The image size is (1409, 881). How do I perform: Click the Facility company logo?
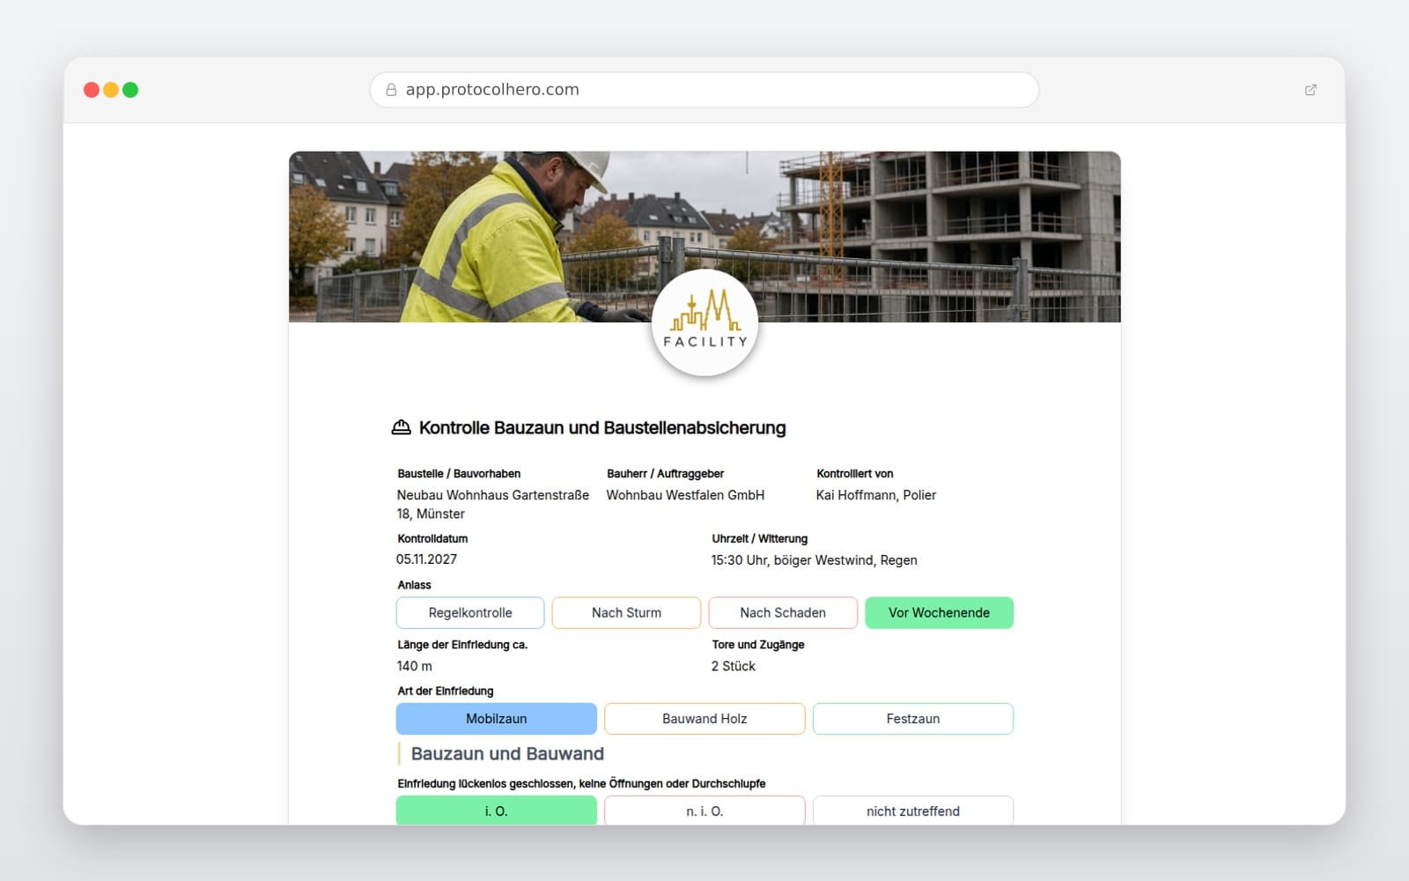(x=704, y=323)
